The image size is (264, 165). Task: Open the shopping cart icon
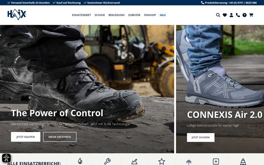coord(251,15)
